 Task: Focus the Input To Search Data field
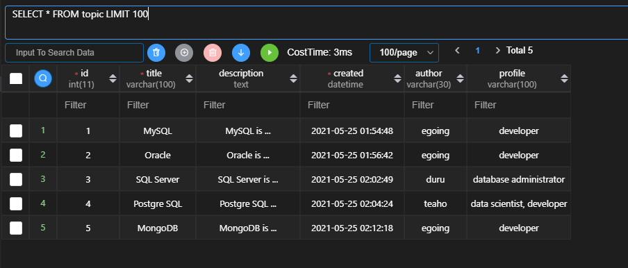click(74, 53)
